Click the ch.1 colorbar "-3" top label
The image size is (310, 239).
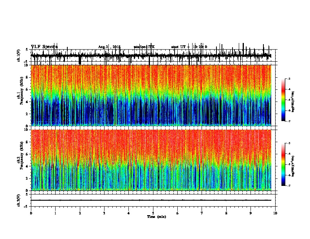(x=288, y=79)
